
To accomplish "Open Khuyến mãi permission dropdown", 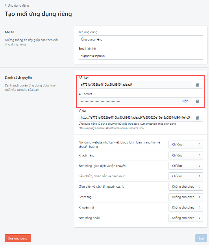I will point(186,207).
